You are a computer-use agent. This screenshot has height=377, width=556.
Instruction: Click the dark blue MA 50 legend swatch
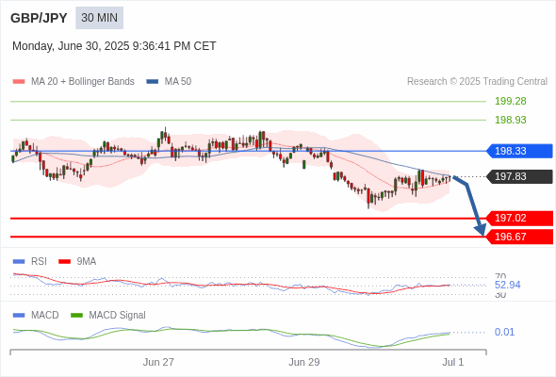[153, 82]
